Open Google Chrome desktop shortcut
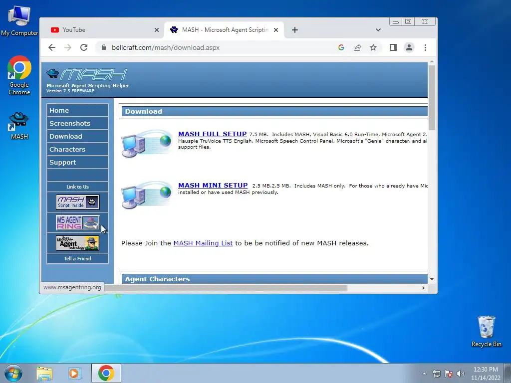The width and height of the screenshot is (511, 383). 19,75
